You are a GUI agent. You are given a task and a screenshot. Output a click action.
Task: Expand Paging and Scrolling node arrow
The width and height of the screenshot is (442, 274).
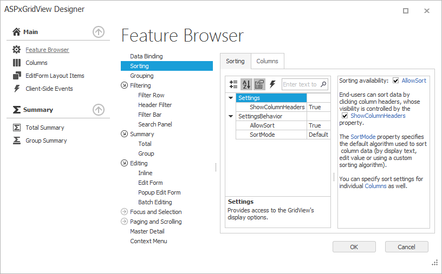(x=124, y=222)
